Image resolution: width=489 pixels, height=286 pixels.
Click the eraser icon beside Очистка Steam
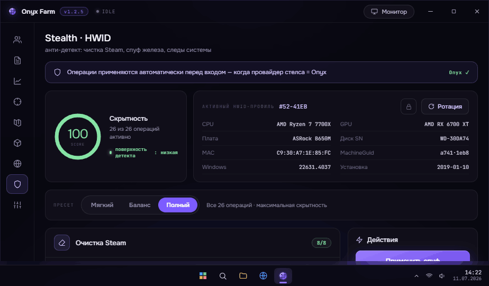coord(62,243)
